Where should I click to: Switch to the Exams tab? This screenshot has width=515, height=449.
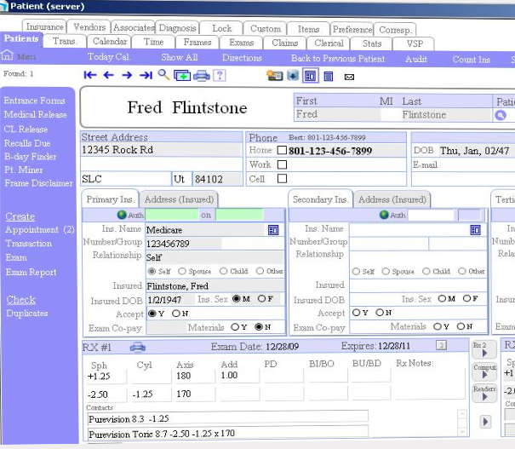(x=241, y=42)
